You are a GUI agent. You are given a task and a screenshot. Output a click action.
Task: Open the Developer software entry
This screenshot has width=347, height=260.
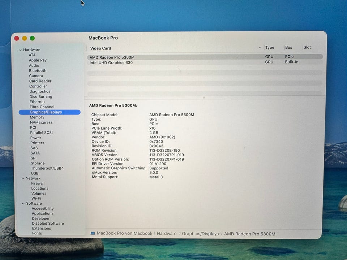pyautogui.click(x=41, y=218)
